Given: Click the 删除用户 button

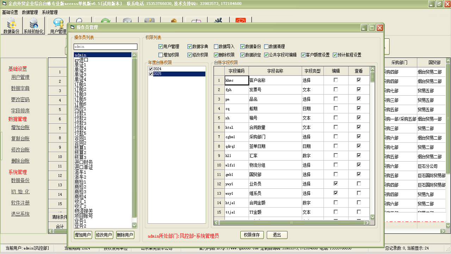Looking at the screenshot, I should 125,235.
